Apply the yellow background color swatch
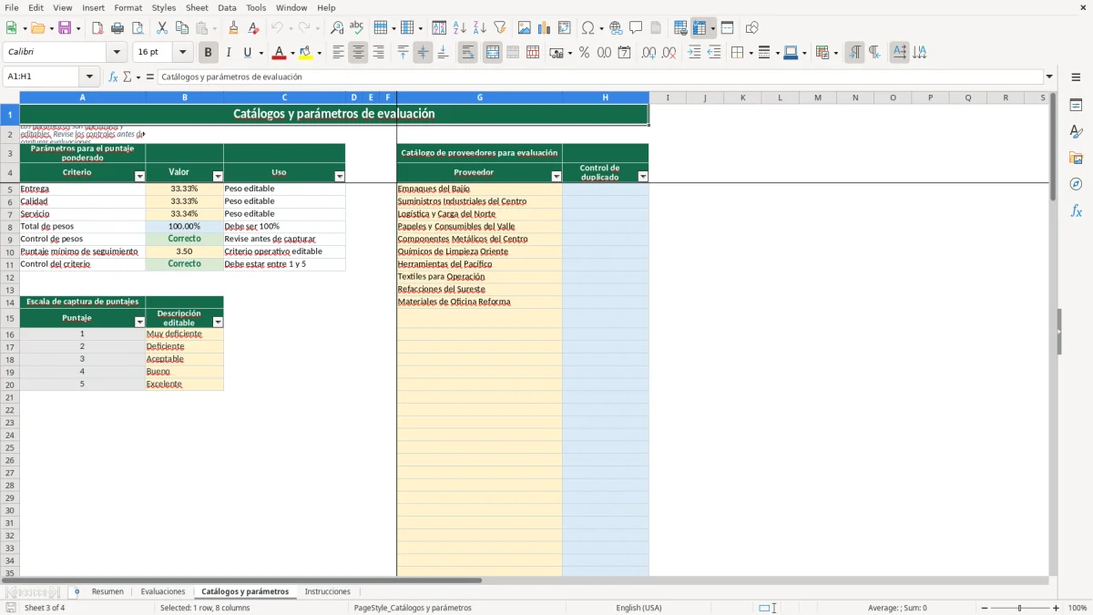 [x=306, y=53]
